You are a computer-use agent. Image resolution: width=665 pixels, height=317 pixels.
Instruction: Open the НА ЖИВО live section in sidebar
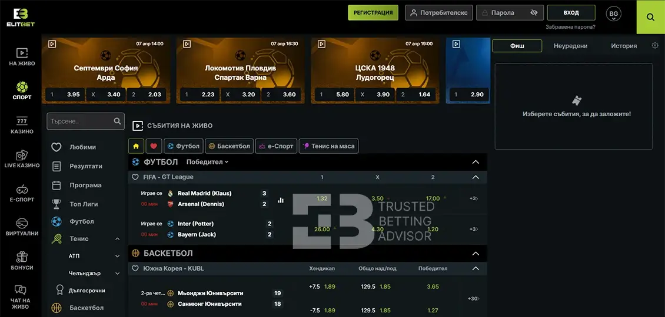[22, 57]
